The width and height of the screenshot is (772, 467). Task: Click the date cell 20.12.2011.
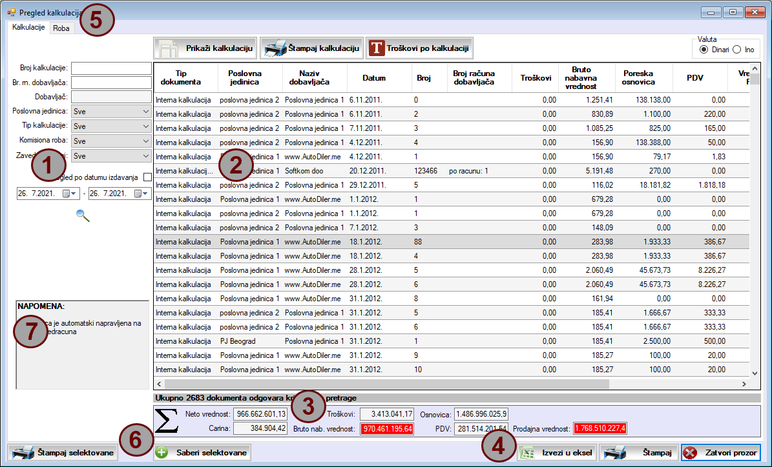pyautogui.click(x=379, y=170)
